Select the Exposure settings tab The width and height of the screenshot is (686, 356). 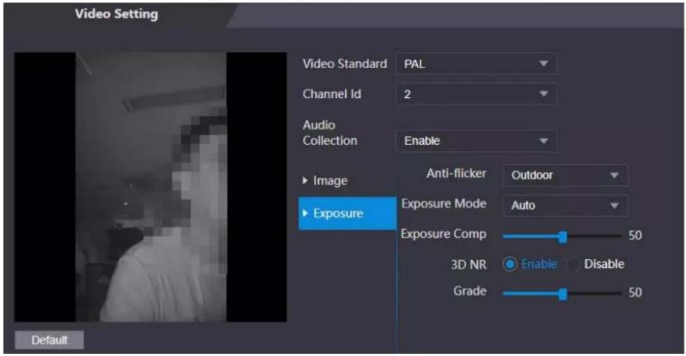(x=347, y=214)
